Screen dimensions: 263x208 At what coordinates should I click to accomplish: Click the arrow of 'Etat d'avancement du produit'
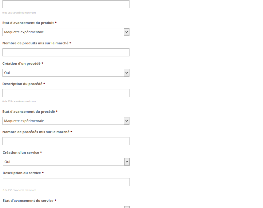pos(126,32)
